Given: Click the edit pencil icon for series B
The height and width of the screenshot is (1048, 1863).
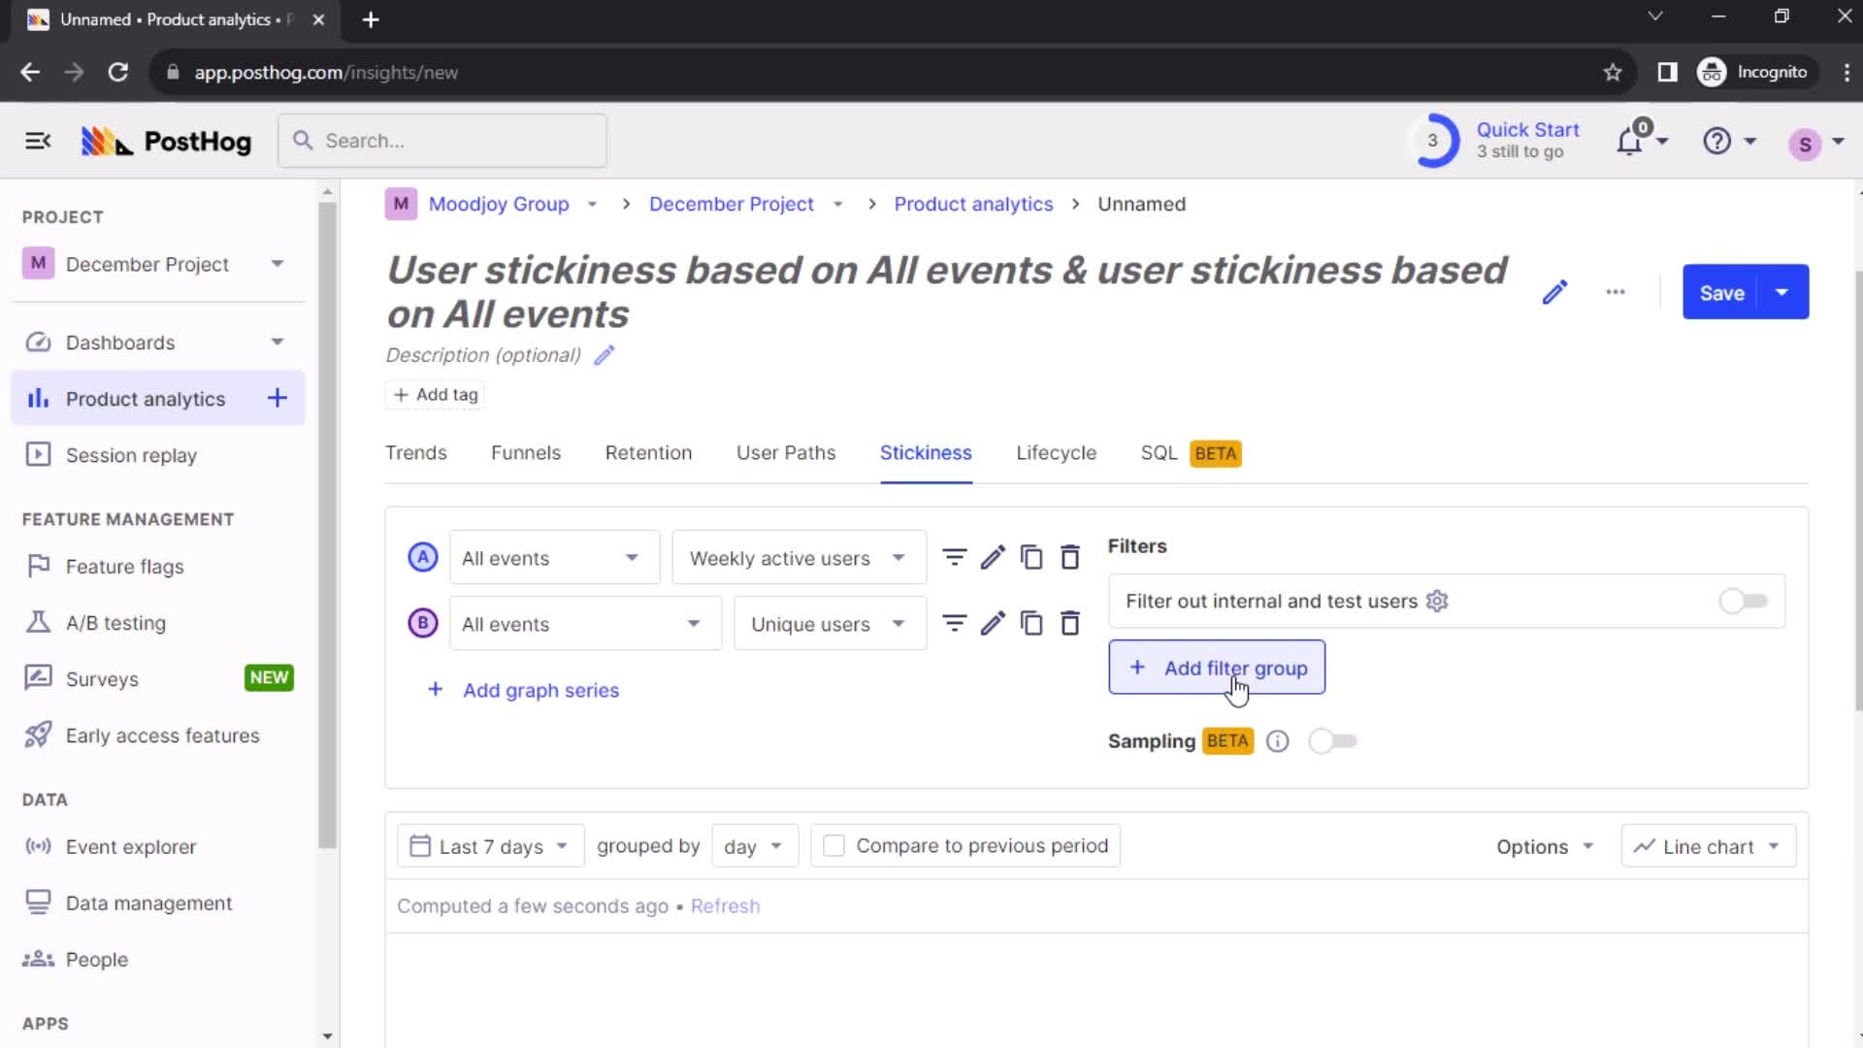Looking at the screenshot, I should point(995,623).
